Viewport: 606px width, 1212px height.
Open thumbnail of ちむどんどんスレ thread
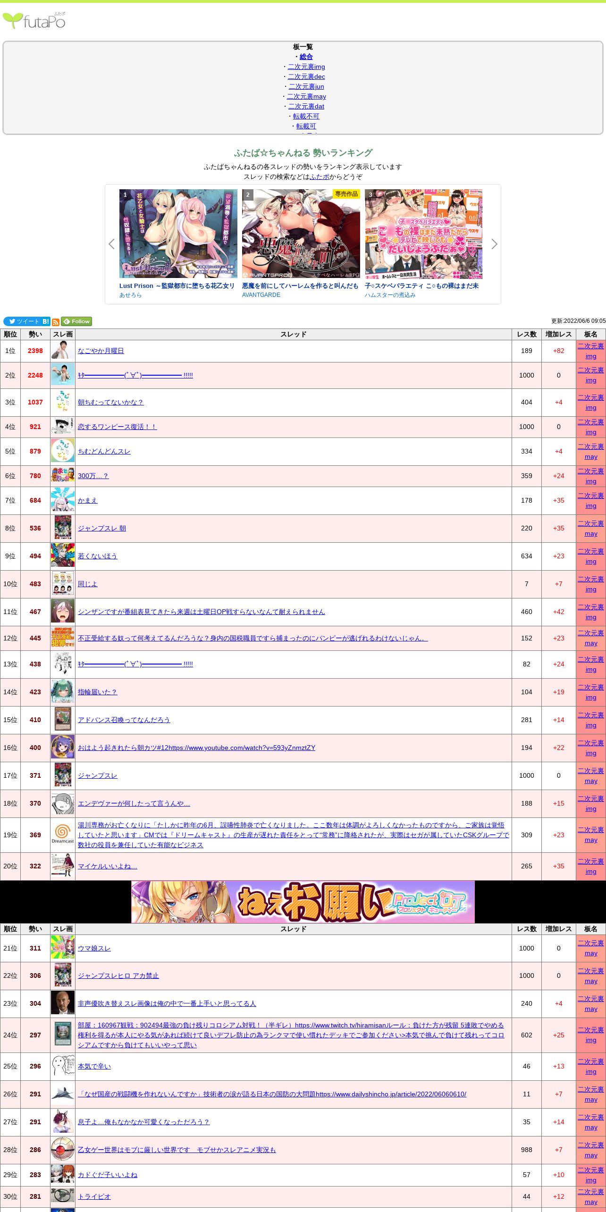tap(63, 451)
